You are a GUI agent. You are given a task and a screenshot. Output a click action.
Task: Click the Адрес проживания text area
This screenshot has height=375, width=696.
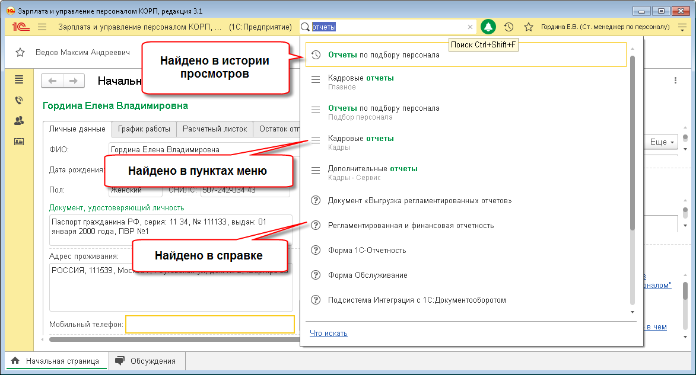coord(171,287)
